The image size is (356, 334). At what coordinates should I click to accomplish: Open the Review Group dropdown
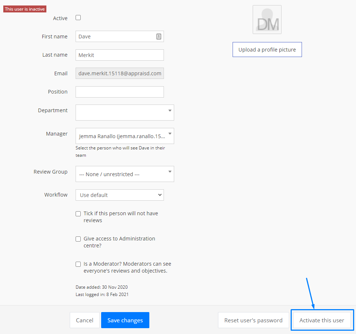click(x=125, y=174)
